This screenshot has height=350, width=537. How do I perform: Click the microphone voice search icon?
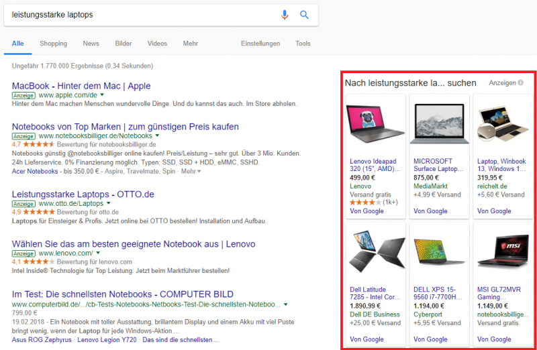tap(284, 15)
